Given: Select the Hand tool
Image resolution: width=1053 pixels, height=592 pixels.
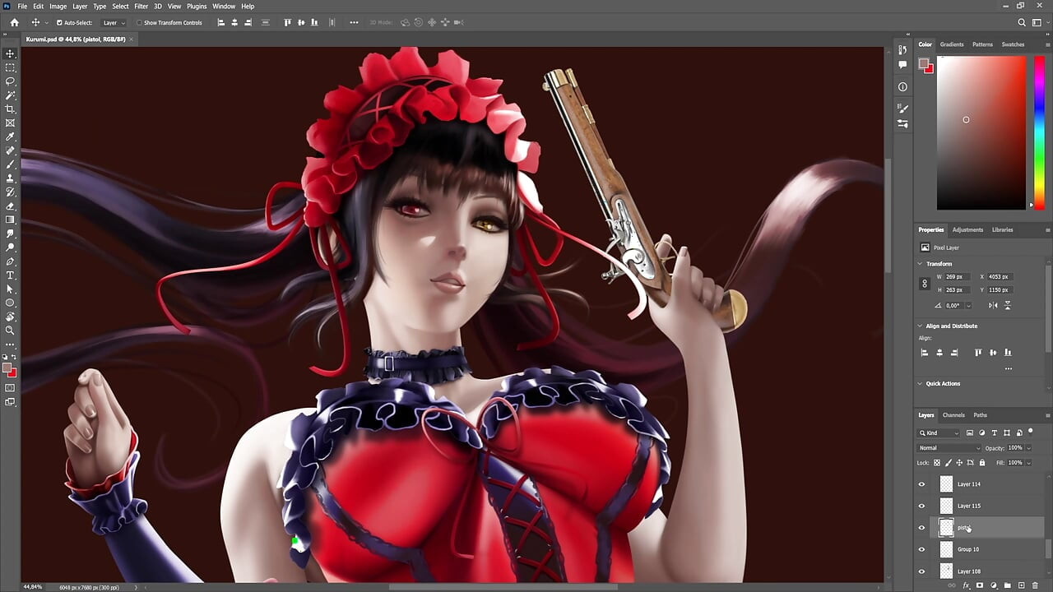Looking at the screenshot, I should click(x=10, y=317).
